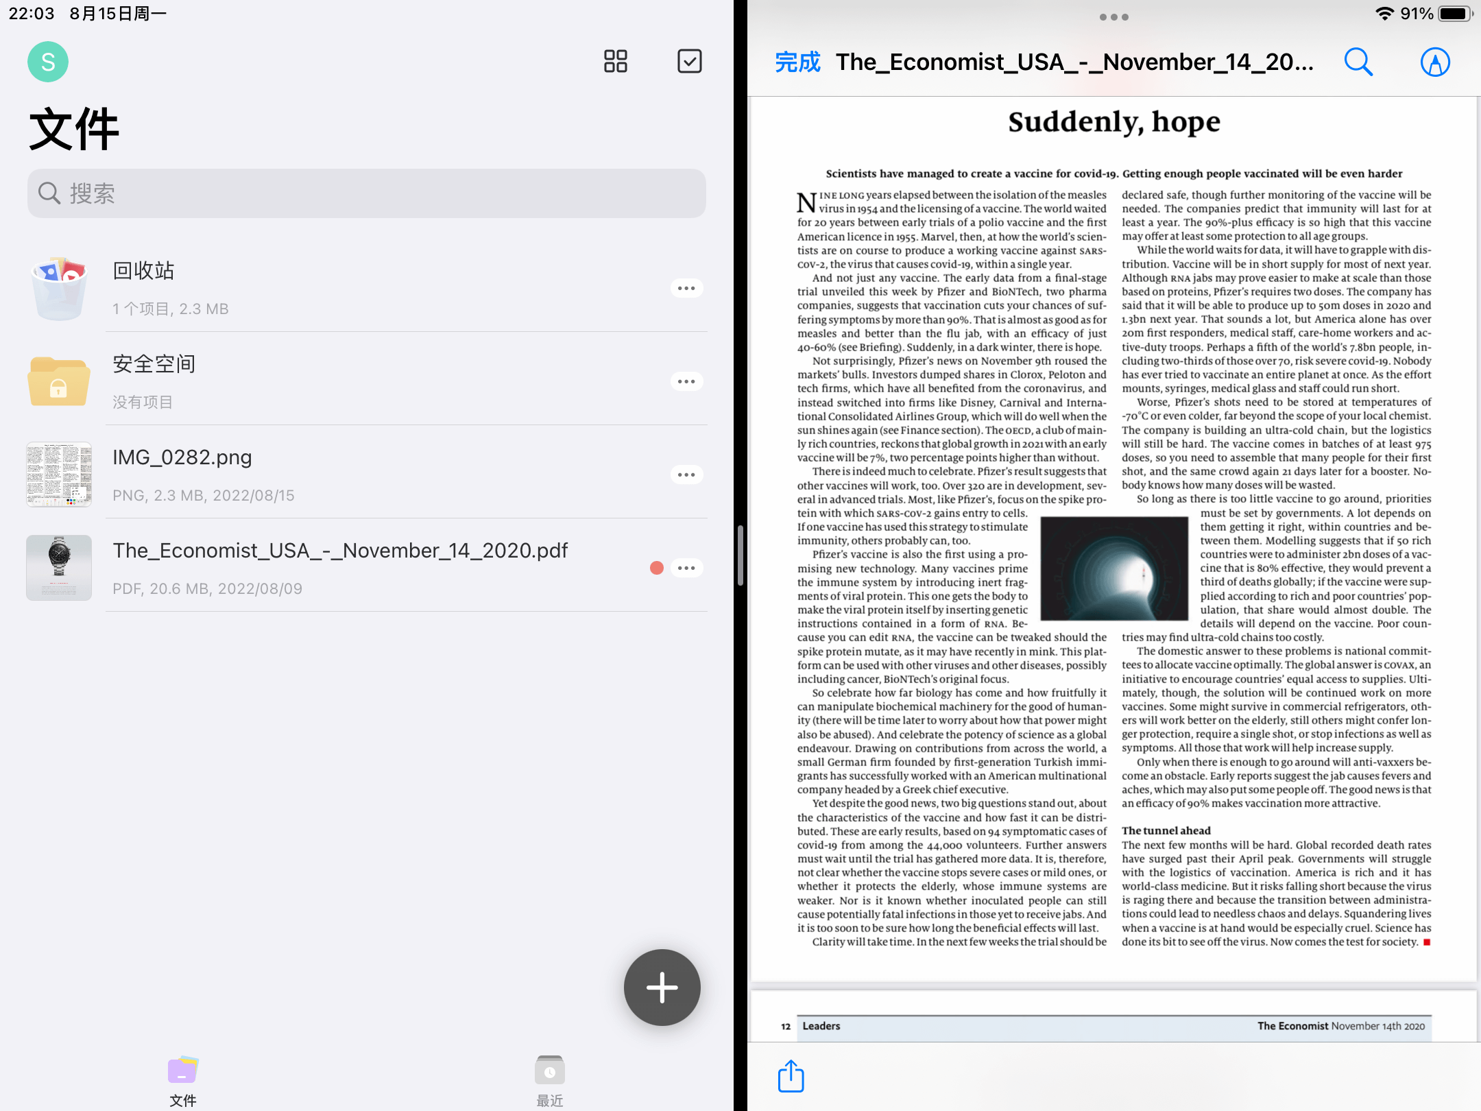Open the S account avatar

tap(48, 62)
